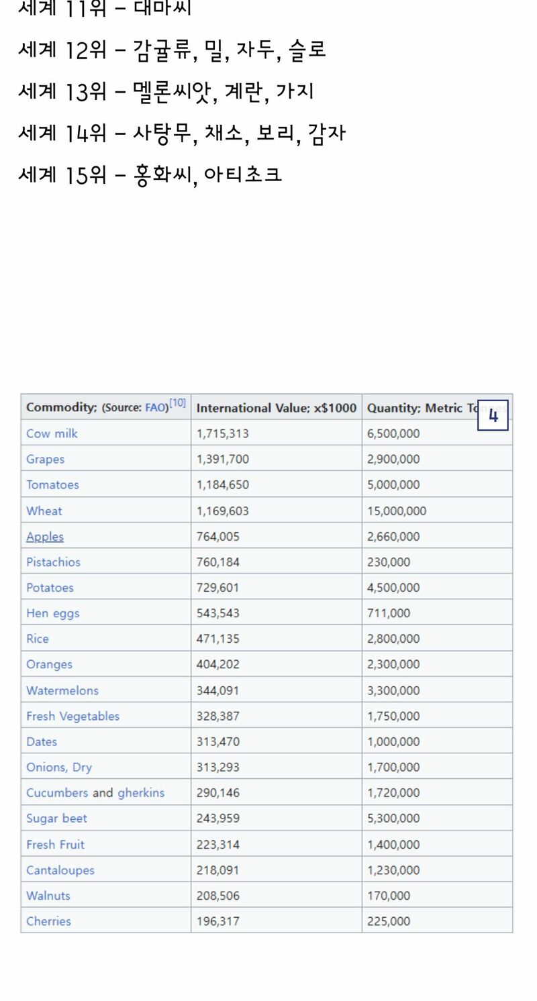Select the Cherries value 196,317

(218, 920)
